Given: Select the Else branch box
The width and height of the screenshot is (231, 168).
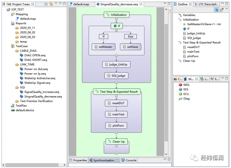Looking at the screenshot, I should click(130, 37).
